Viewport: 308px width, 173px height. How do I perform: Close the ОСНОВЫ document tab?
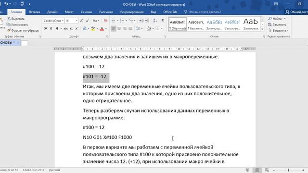18,43
